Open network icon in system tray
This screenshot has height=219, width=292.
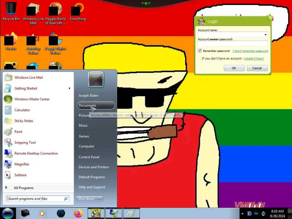coord(256,213)
